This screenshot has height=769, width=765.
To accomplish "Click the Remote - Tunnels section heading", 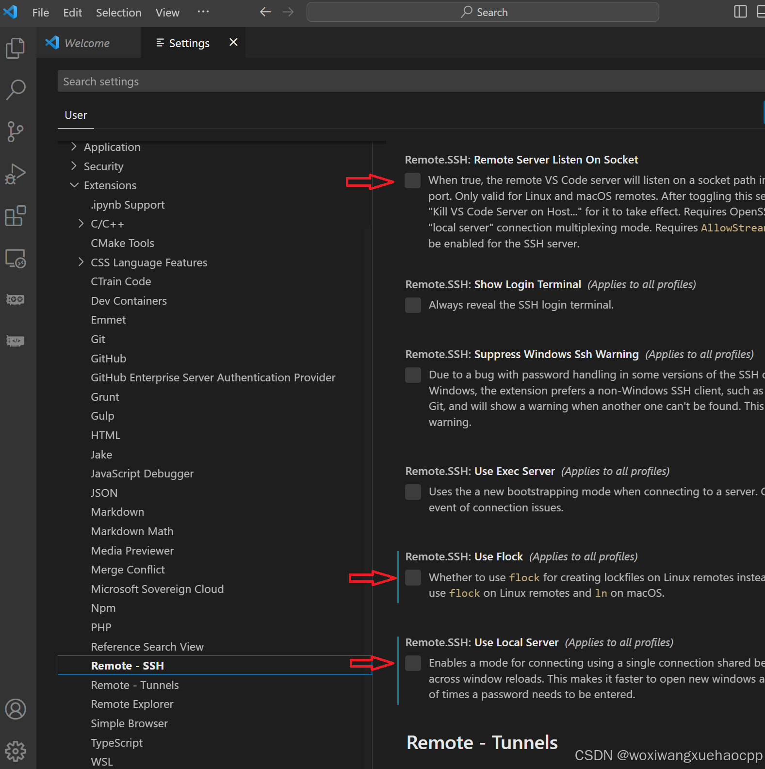I will coord(482,743).
